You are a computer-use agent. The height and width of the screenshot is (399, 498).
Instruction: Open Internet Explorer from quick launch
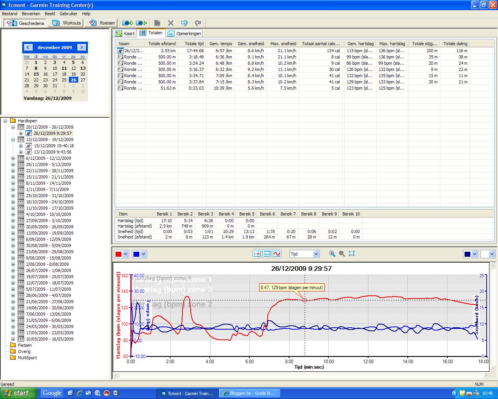pos(80,393)
